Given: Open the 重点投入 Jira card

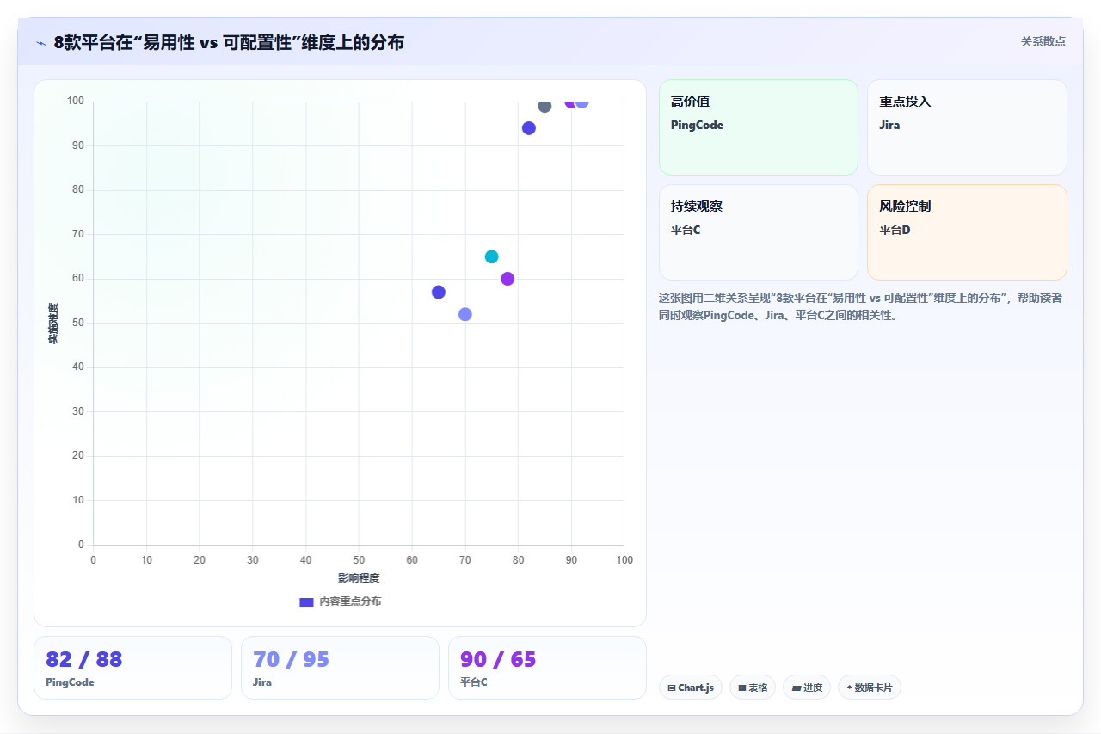Looking at the screenshot, I should click(x=967, y=127).
